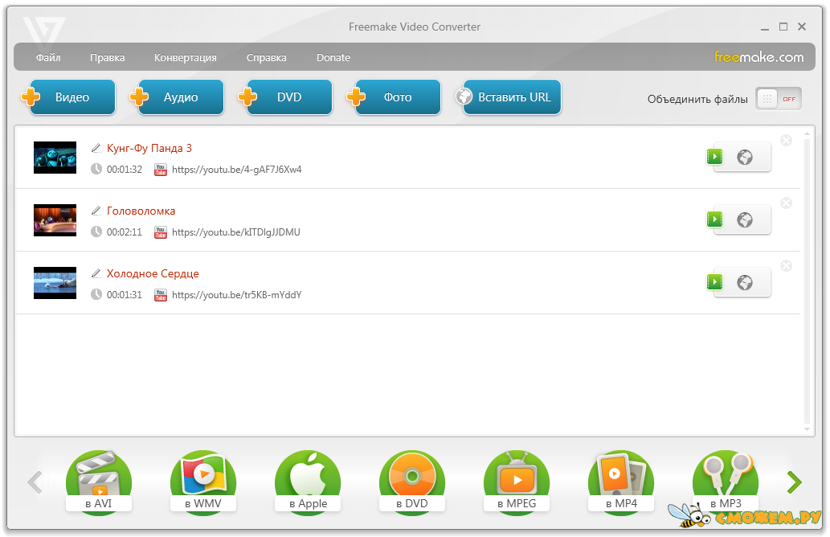The width and height of the screenshot is (830, 537).
Task: Select the Кунг-Фу Панда 3 thumbnail
Action: pyautogui.click(x=55, y=158)
